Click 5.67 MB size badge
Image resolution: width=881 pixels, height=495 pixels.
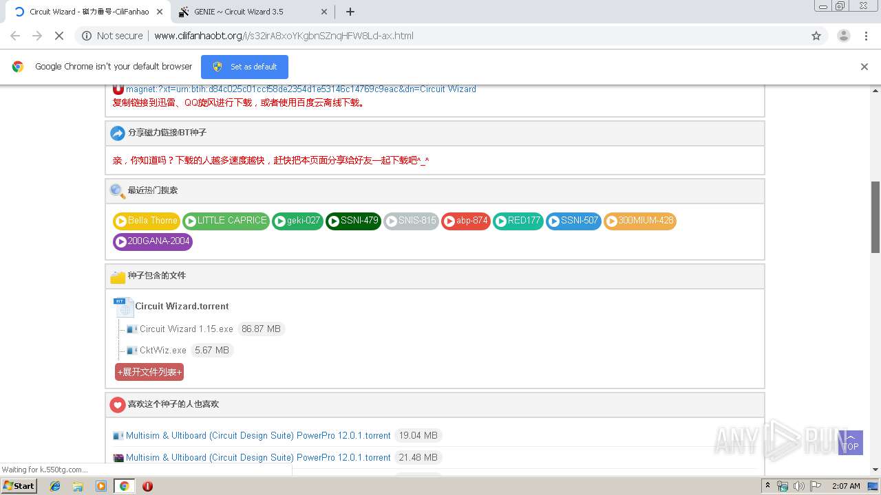212,351
